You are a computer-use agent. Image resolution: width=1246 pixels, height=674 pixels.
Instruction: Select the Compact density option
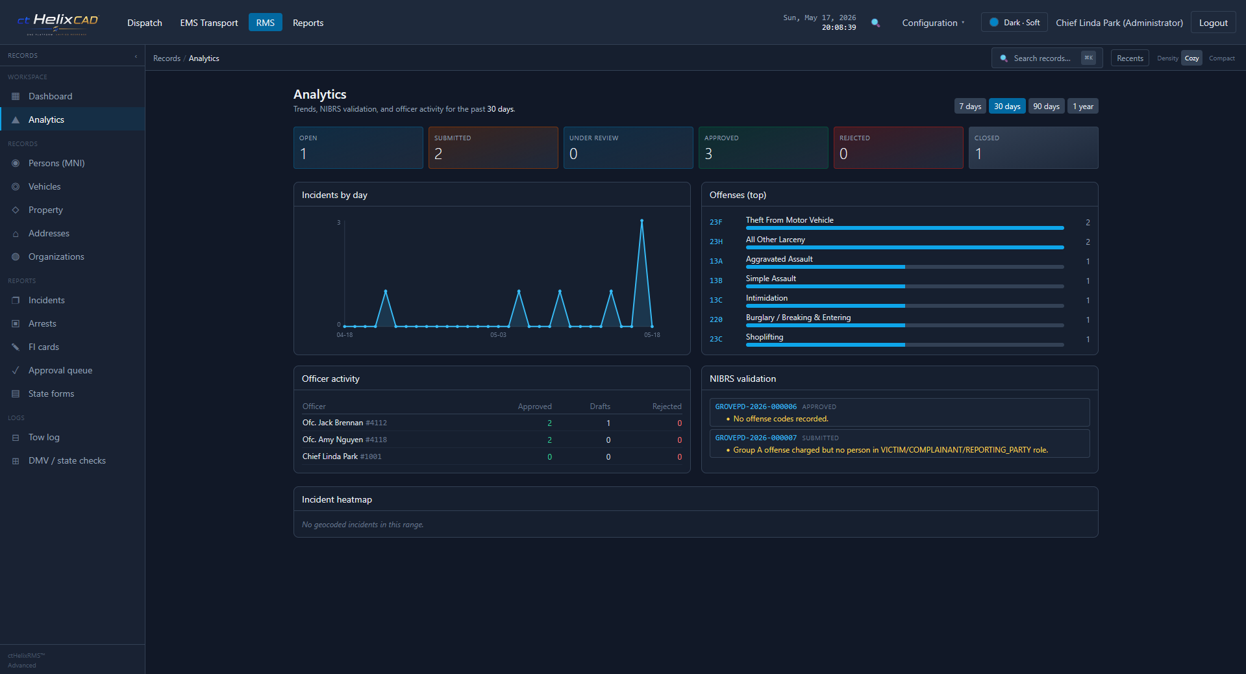[x=1221, y=58]
